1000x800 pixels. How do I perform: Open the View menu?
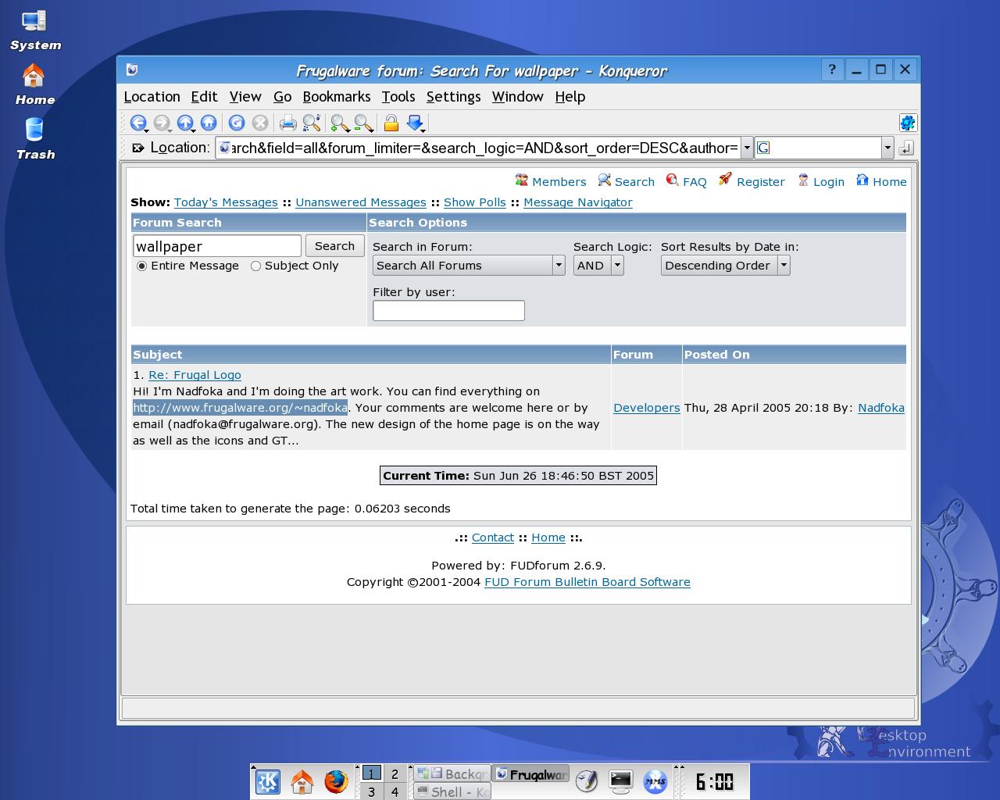point(245,97)
